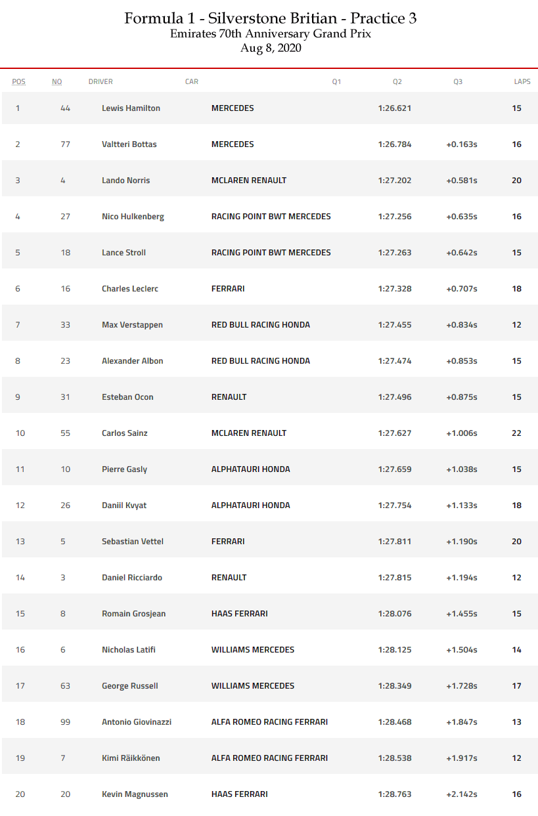The image size is (538, 816).
Task: Click the Q1 column header
Action: 336,82
